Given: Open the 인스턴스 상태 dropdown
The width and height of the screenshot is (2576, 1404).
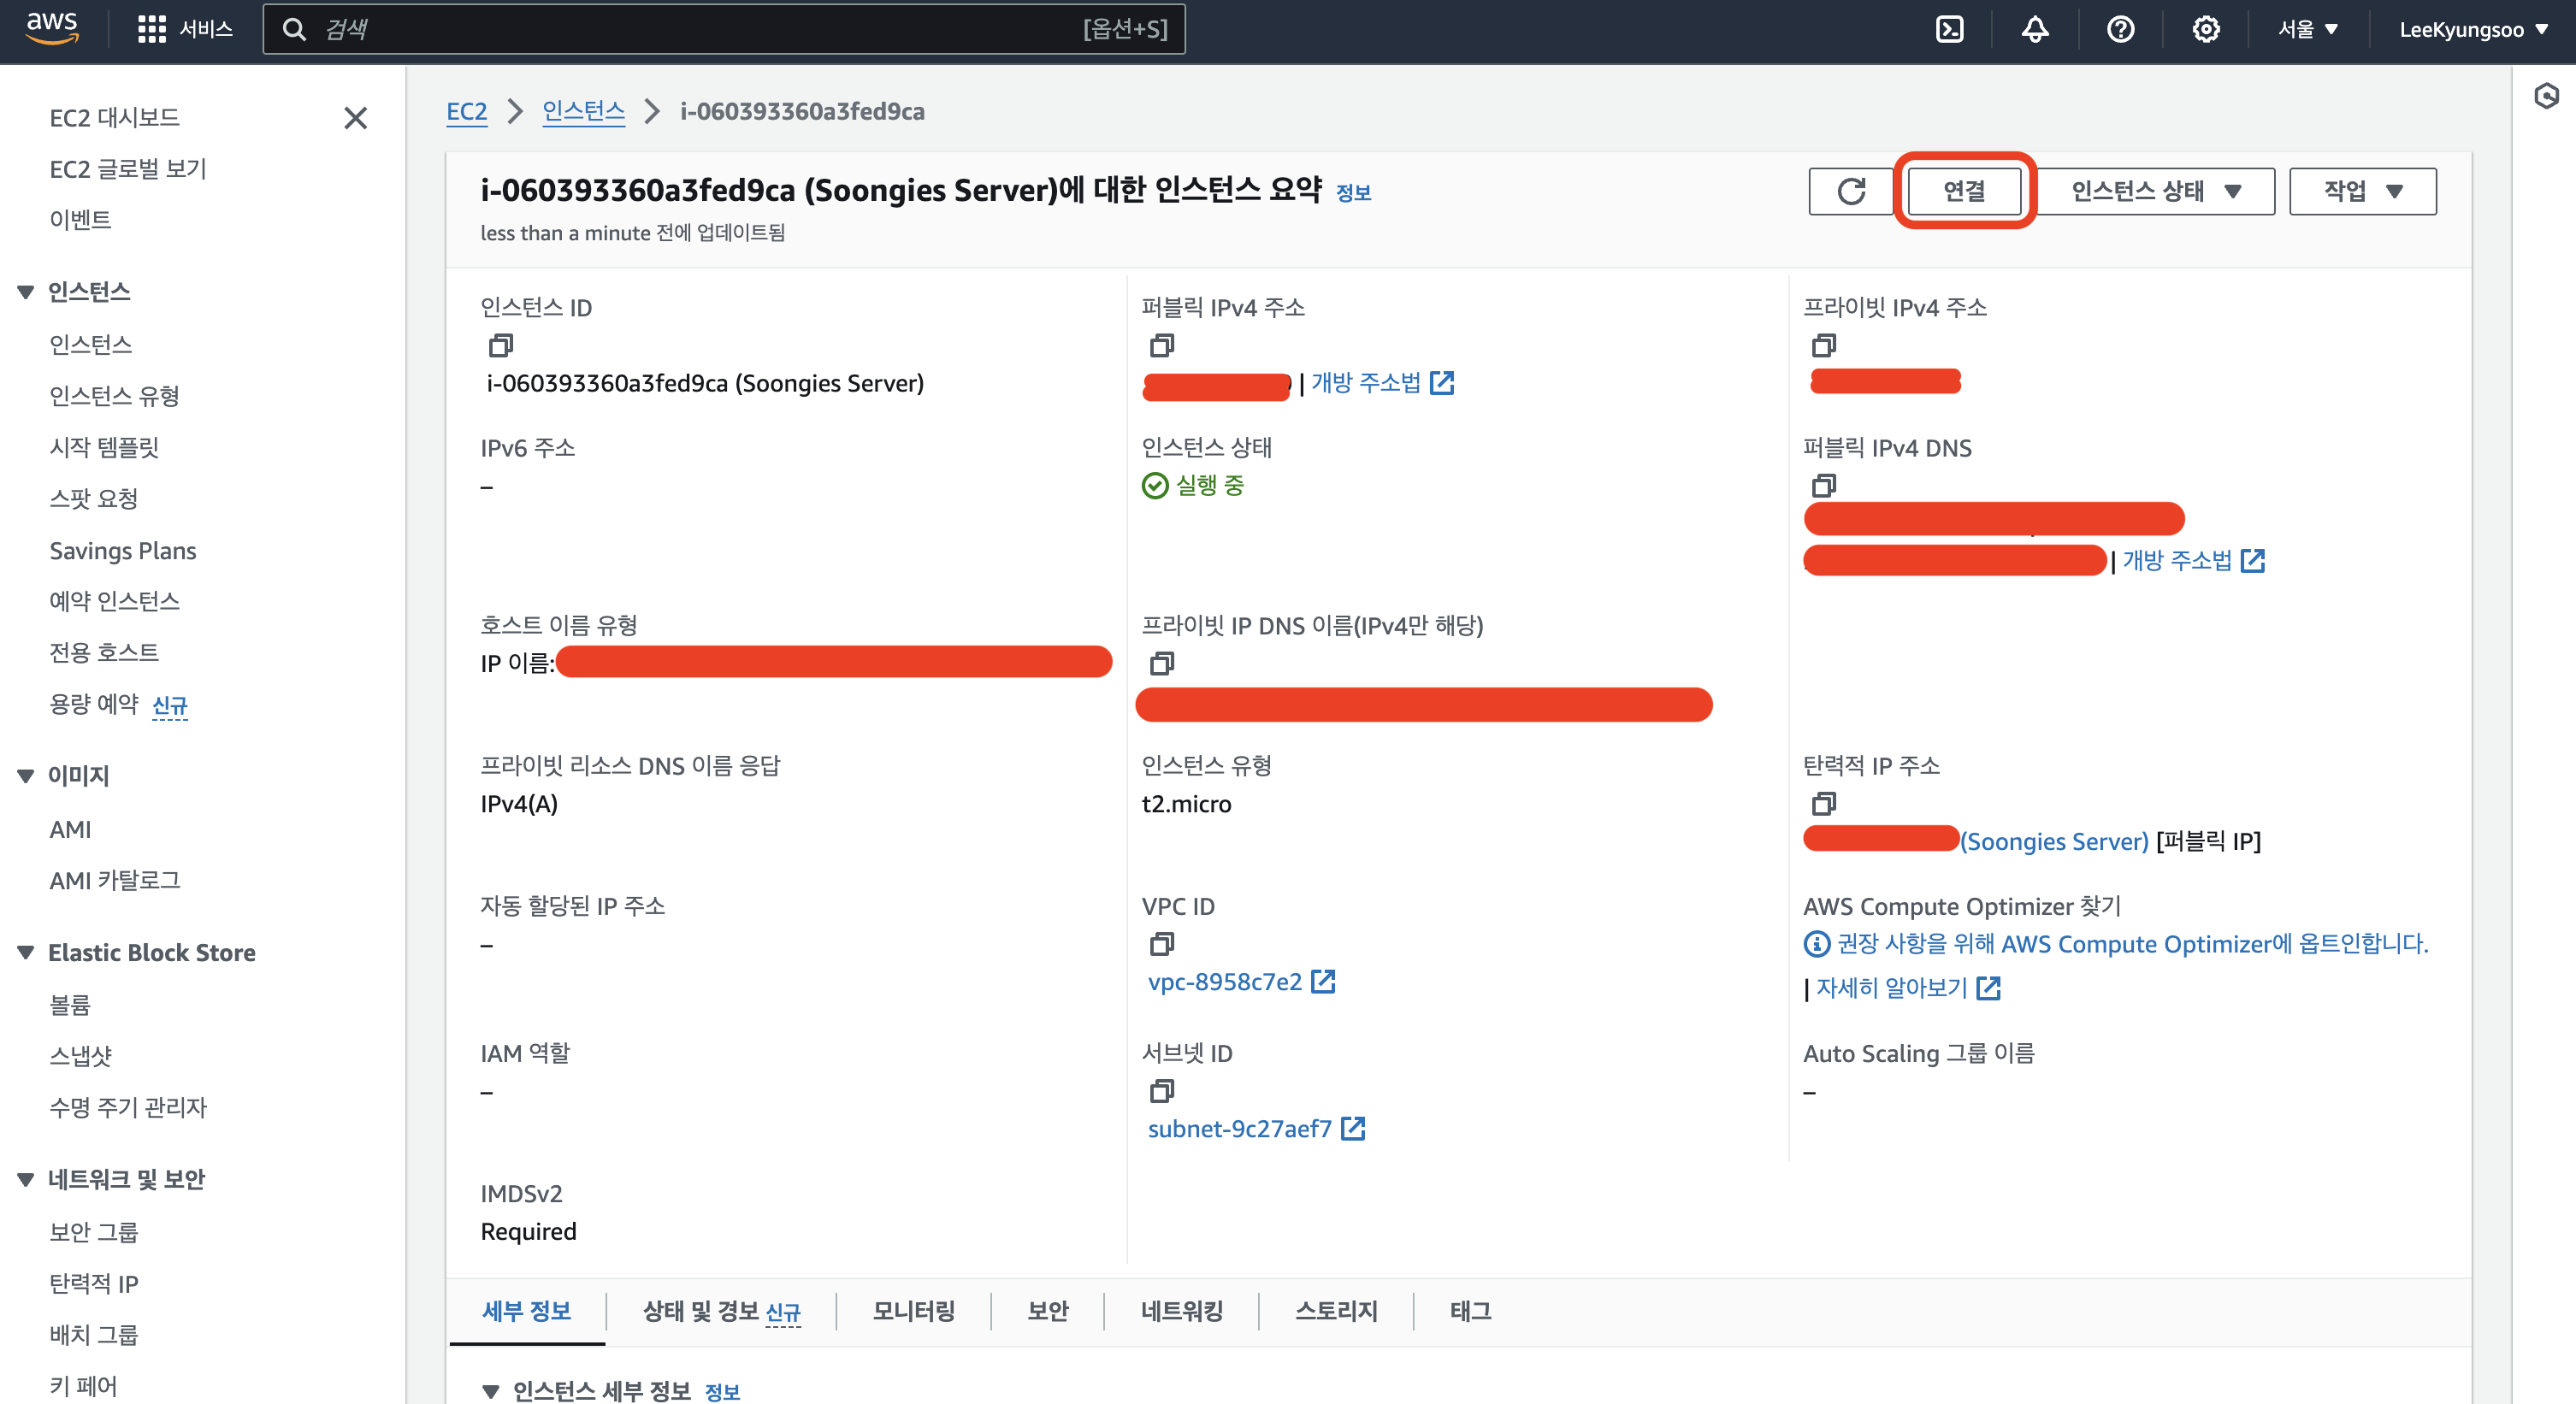Looking at the screenshot, I should 2155,191.
